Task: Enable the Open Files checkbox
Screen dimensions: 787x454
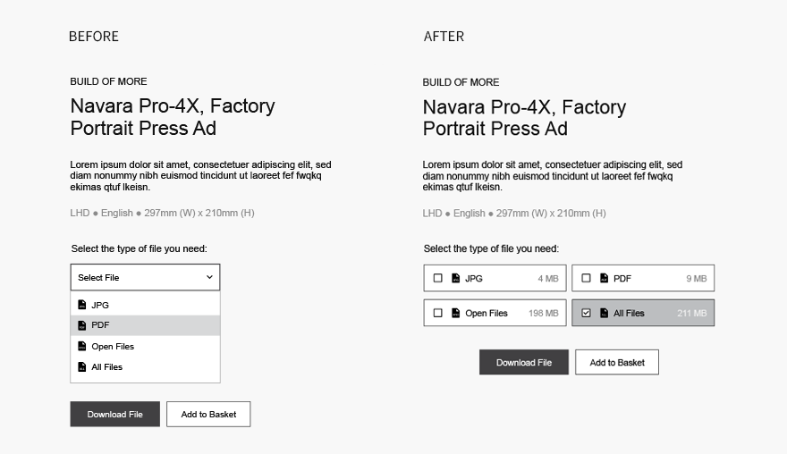Action: (437, 313)
